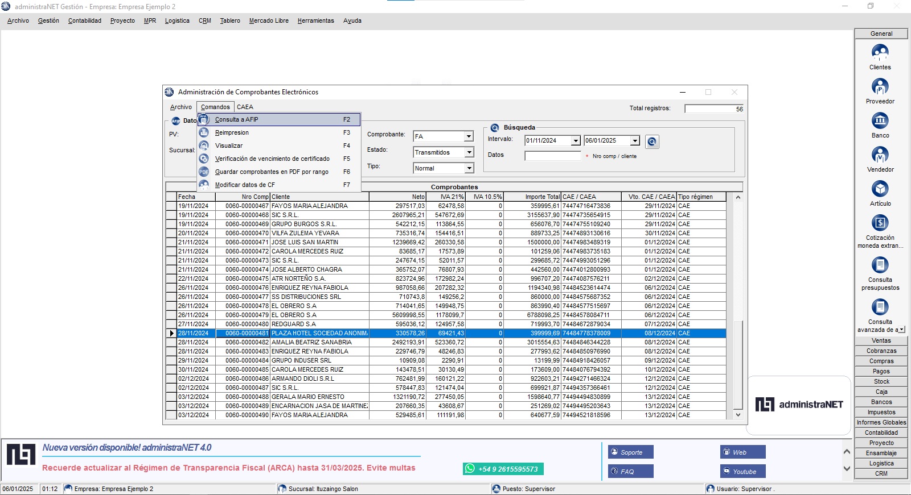Click the Visualizar menu icon
Image resolution: width=911 pixels, height=495 pixels.
pyautogui.click(x=204, y=145)
